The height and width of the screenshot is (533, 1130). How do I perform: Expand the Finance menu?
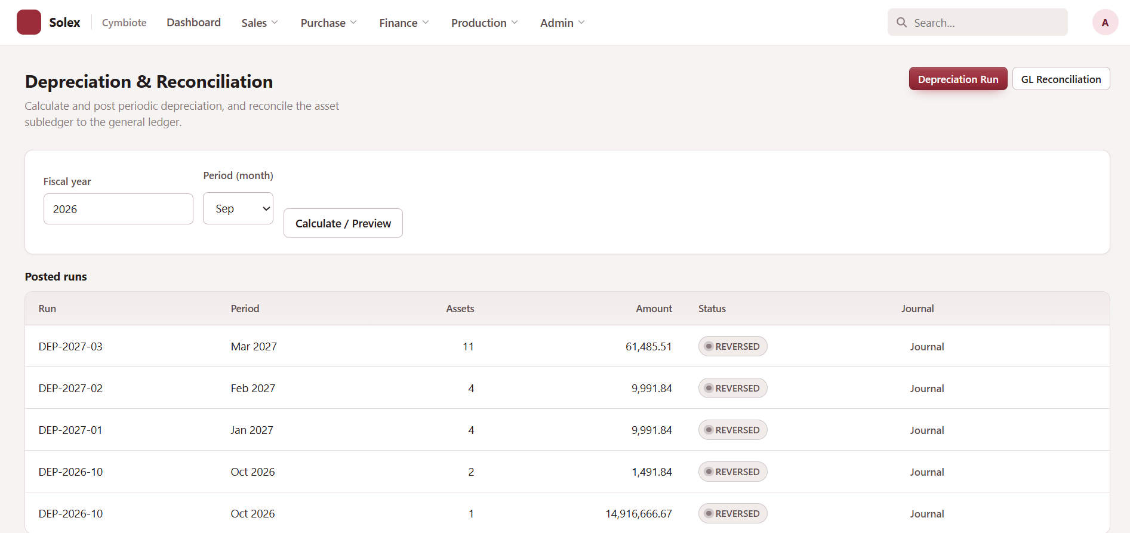tap(404, 23)
